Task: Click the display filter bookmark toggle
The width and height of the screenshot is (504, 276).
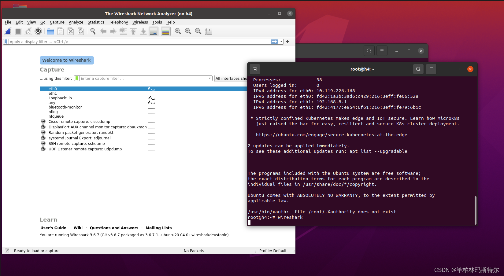Action: 6,42
